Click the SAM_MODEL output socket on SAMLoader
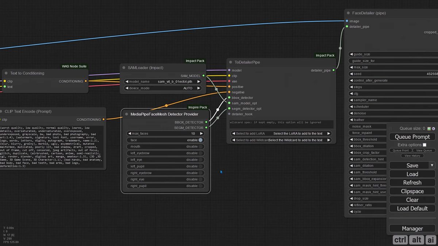The width and height of the screenshot is (438, 246). pyautogui.click(x=204, y=76)
